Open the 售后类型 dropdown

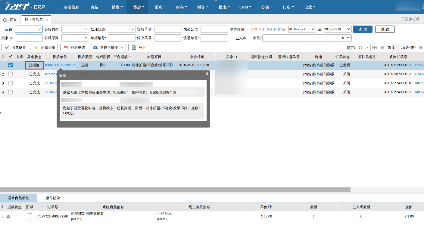click(x=75, y=29)
